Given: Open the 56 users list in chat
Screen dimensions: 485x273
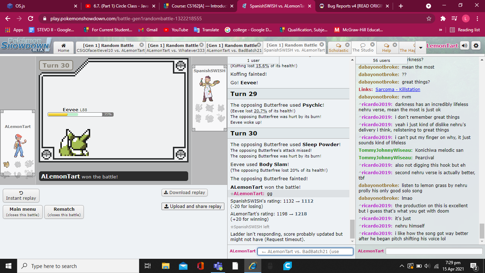Looking at the screenshot, I should (x=381, y=60).
